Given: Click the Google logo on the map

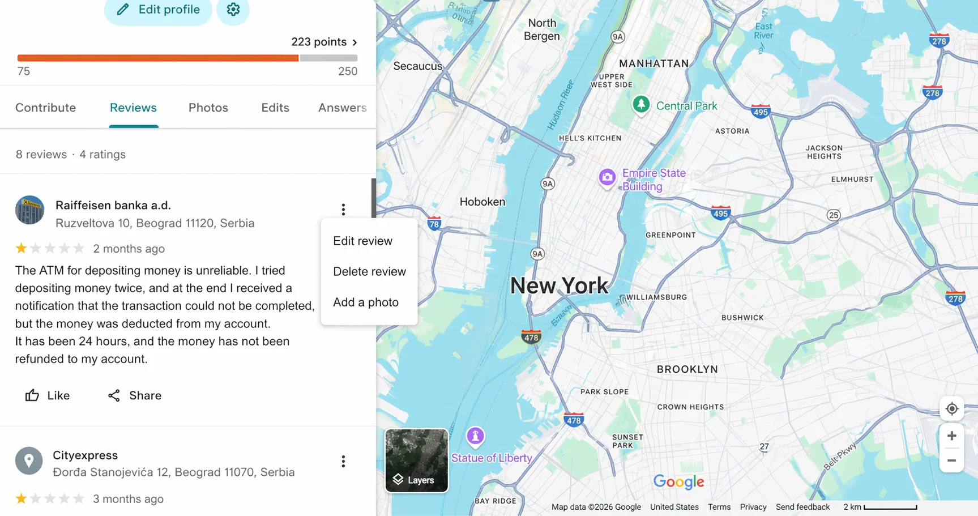Looking at the screenshot, I should [x=678, y=482].
